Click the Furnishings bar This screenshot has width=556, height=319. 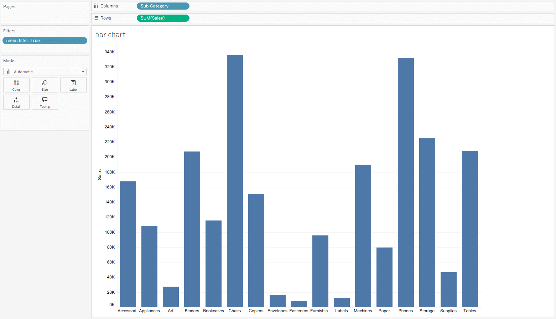[x=320, y=271]
